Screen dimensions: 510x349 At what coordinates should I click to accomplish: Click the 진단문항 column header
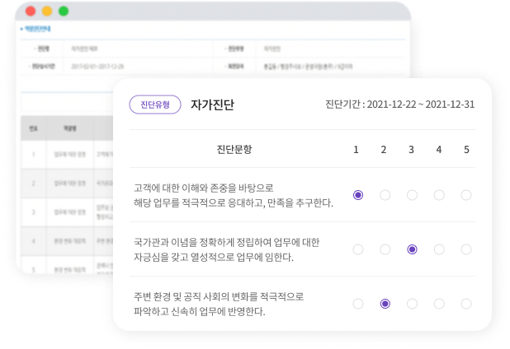234,149
